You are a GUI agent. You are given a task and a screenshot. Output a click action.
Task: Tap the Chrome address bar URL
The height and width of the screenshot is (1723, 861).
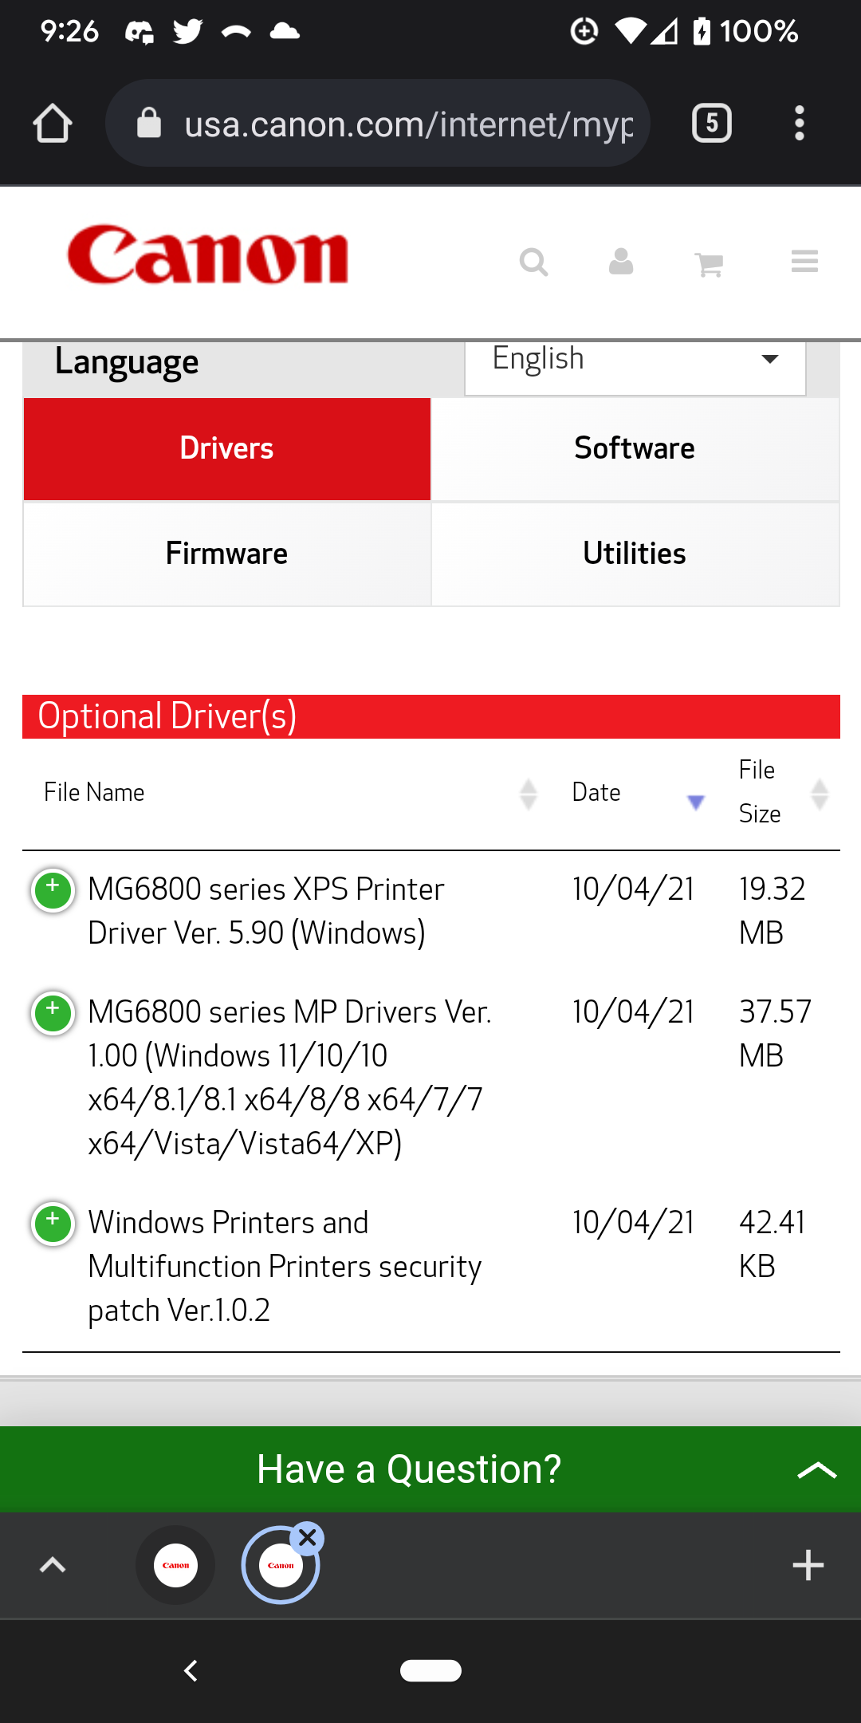pos(408,124)
